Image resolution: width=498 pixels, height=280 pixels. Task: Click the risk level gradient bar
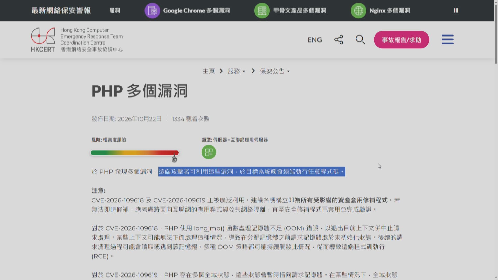tap(135, 153)
